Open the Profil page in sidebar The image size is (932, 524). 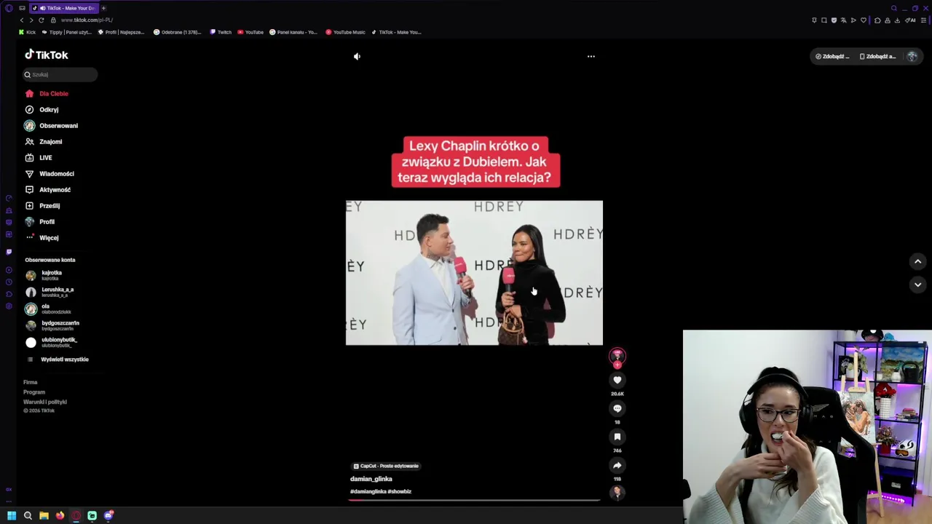tap(39, 222)
